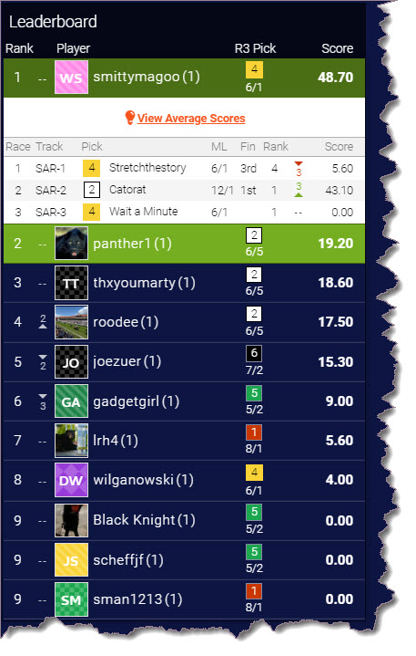Click the yellow 4 badge for Stretchthestory
This screenshot has width=416, height=656.
(x=91, y=168)
